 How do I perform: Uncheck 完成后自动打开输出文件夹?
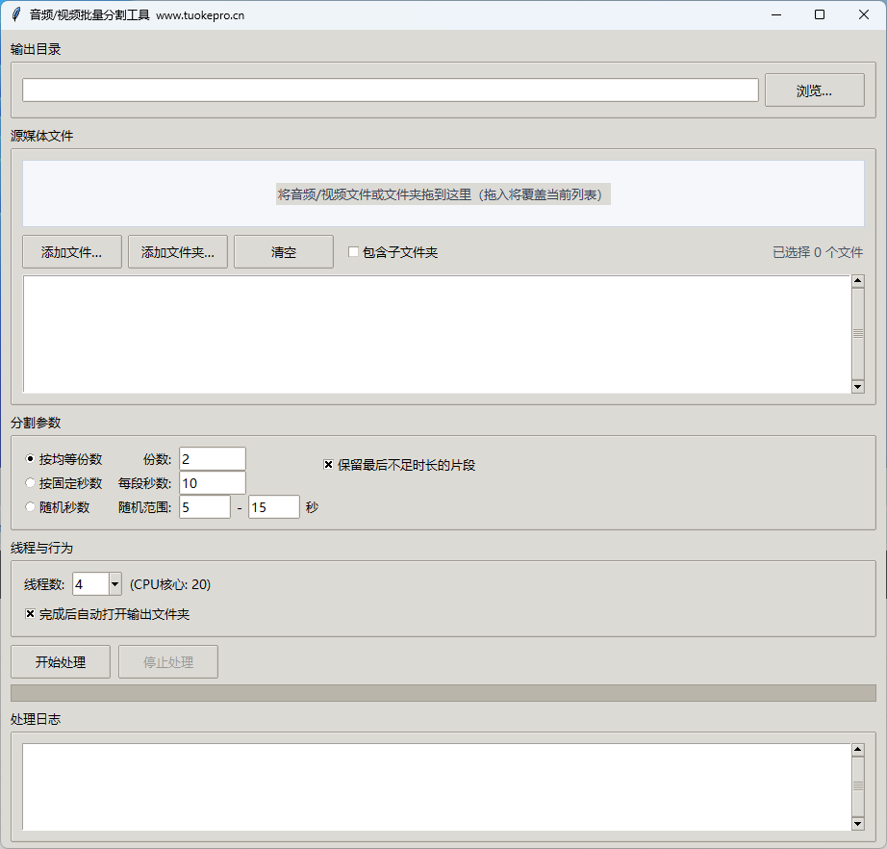tap(30, 613)
